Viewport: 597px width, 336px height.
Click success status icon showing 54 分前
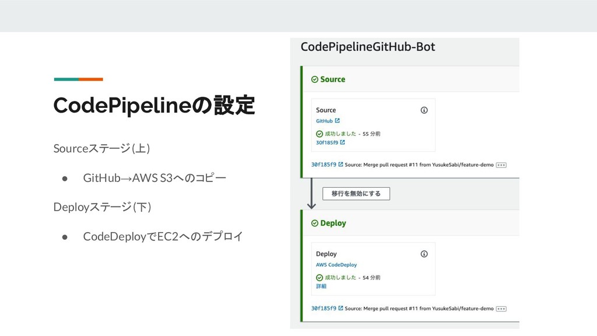pyautogui.click(x=319, y=278)
